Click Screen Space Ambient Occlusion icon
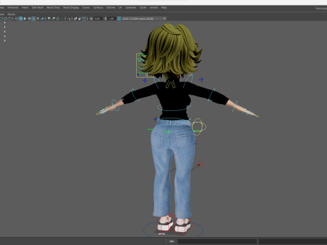327x245 pixels. tap(49, 18)
